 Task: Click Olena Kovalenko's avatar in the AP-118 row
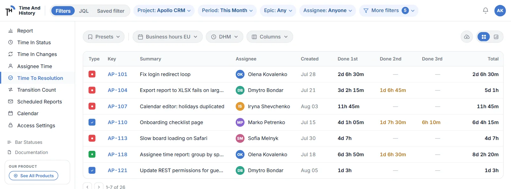pos(240,154)
